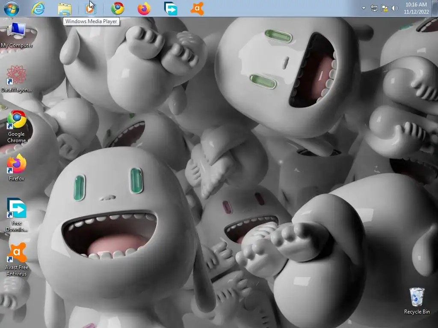Screen dimensions: 438x328
Task: Select Google Chrome desktop shortcut
Action: [x=17, y=127]
